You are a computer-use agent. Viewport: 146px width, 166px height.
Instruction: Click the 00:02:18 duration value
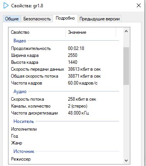pos(76,48)
